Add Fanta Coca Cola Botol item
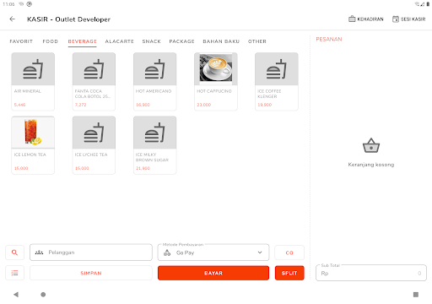The height and width of the screenshot is (304, 432). click(x=94, y=81)
